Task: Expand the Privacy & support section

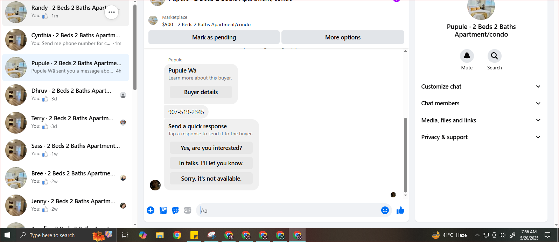Action: 481,137
